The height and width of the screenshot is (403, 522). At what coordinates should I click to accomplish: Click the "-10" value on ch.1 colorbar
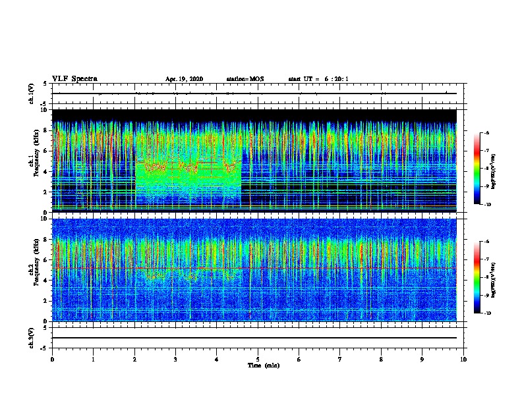pyautogui.click(x=487, y=205)
